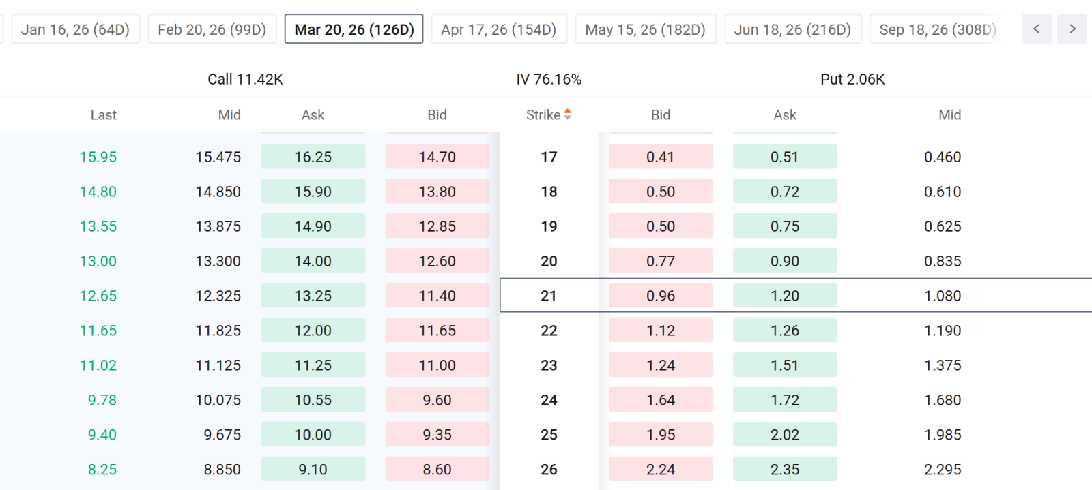Screen dimensions: 1092x490
Task: Select the strike 20 row
Action: 546,261
